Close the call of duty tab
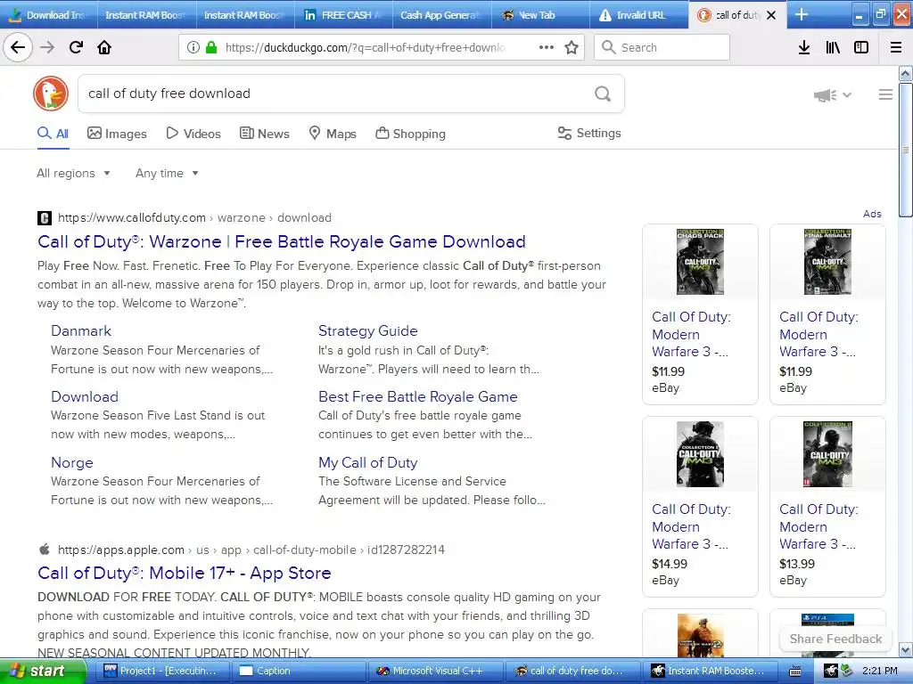Viewport: 913px width, 684px height. pos(771,15)
